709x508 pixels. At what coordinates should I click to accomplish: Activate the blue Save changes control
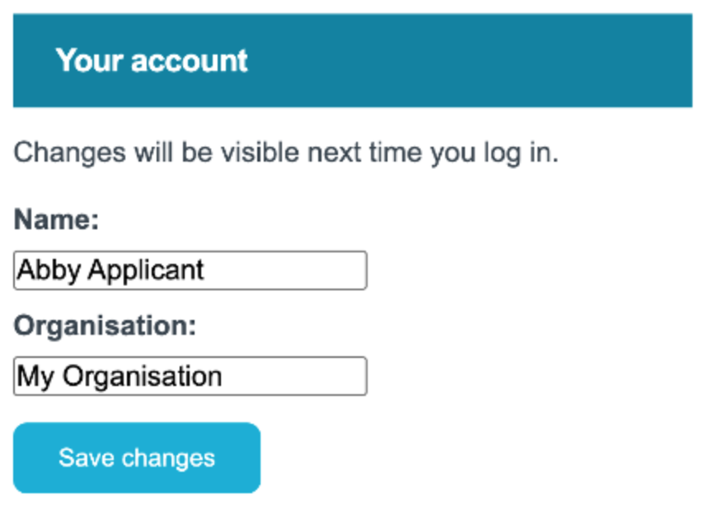coord(136,458)
